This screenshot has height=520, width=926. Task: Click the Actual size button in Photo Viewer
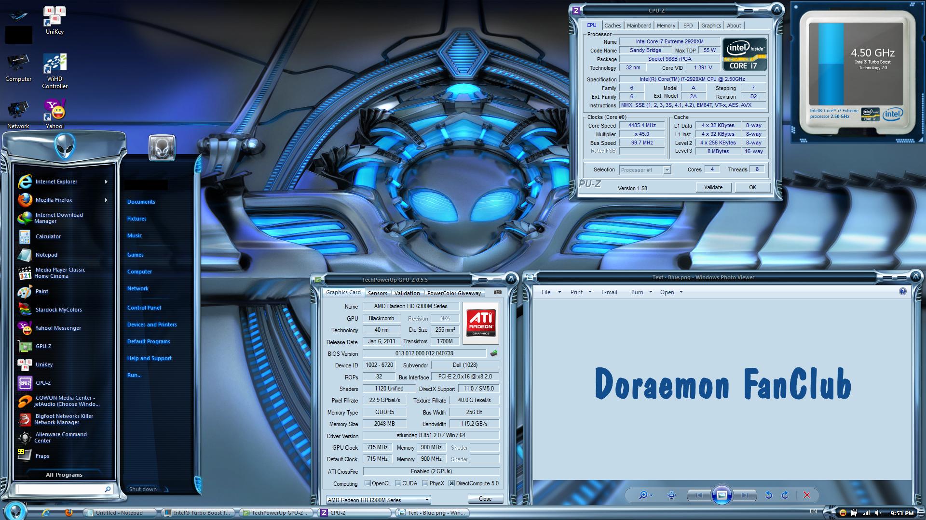[x=671, y=495]
